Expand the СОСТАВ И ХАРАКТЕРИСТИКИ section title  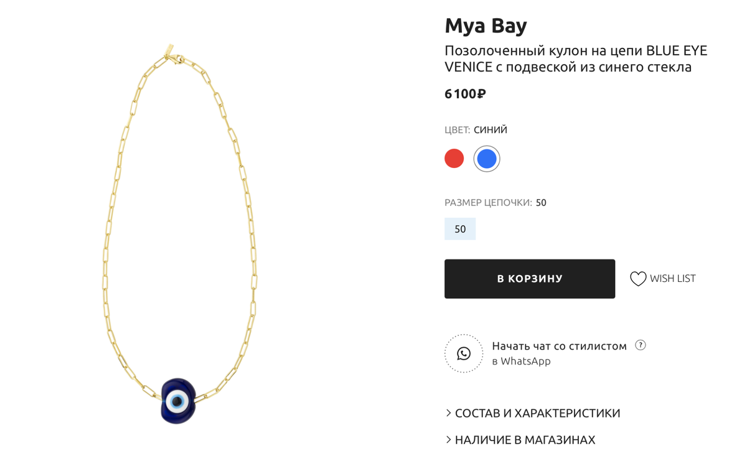(537, 413)
